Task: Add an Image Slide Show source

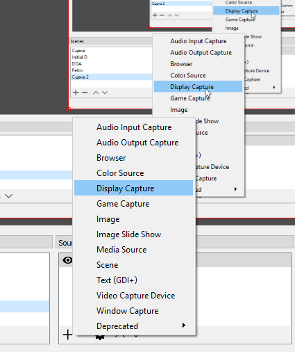Action: pyautogui.click(x=134, y=234)
